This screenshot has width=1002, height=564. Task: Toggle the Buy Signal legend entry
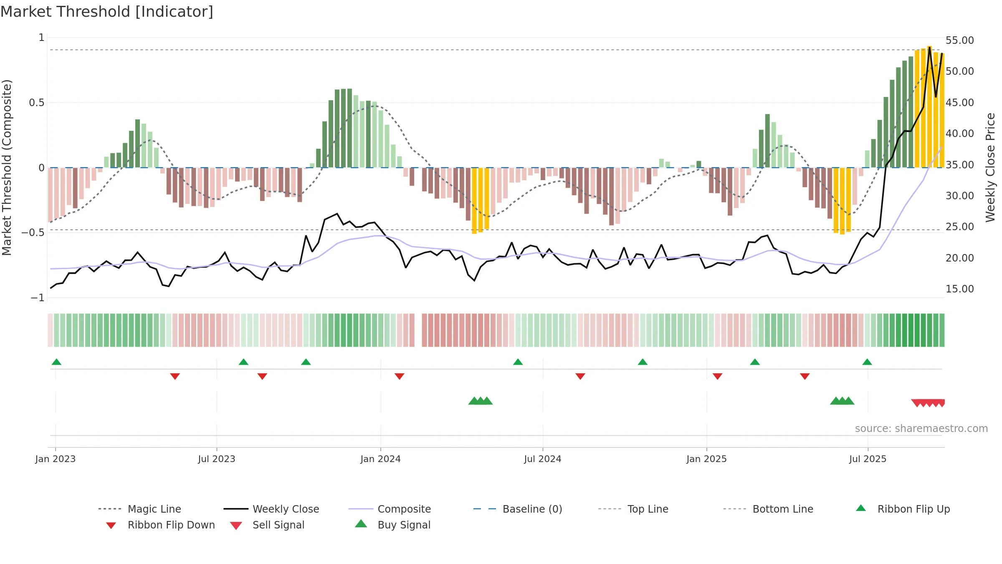click(x=392, y=525)
